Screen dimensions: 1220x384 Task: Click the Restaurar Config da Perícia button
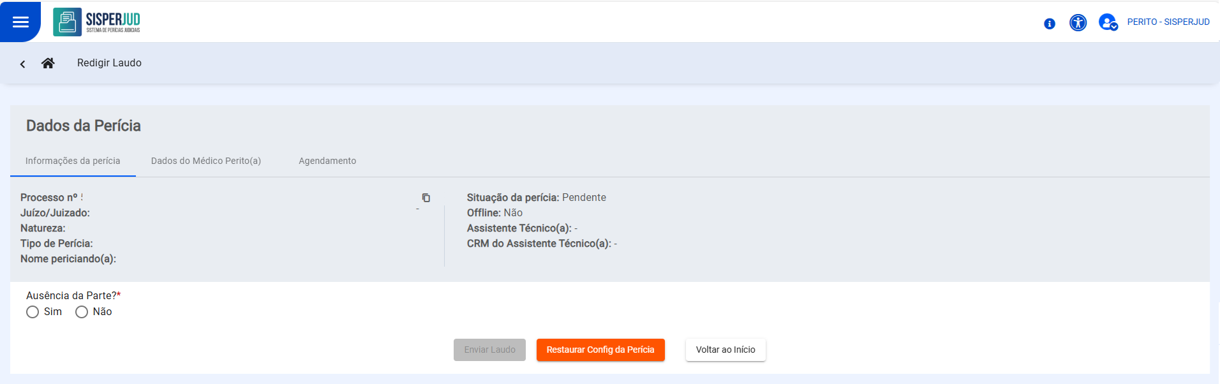click(600, 350)
